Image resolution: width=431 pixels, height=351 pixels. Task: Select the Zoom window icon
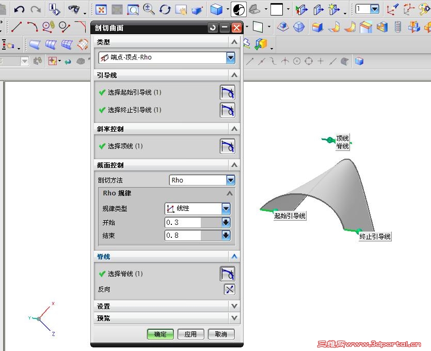(x=133, y=10)
